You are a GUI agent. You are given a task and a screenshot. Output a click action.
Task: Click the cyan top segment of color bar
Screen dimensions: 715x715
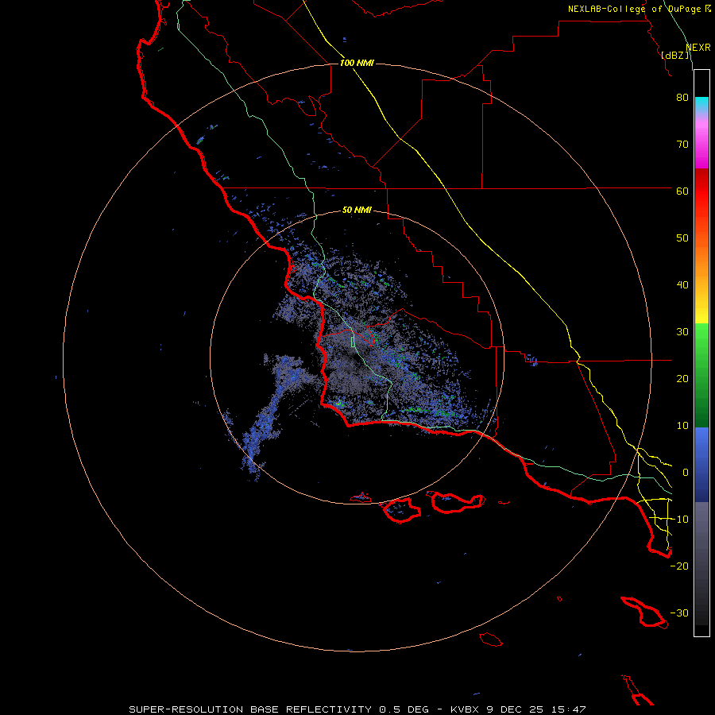point(701,103)
